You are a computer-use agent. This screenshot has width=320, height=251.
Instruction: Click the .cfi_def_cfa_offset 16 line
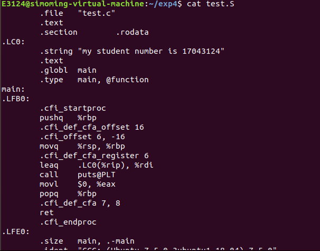tap(91, 127)
